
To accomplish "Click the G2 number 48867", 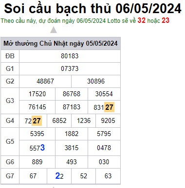I will tap(45, 81).
